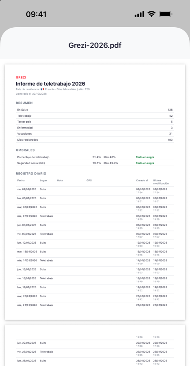
Task: Select the value 31 for Vacaciones
Action: point(171,134)
